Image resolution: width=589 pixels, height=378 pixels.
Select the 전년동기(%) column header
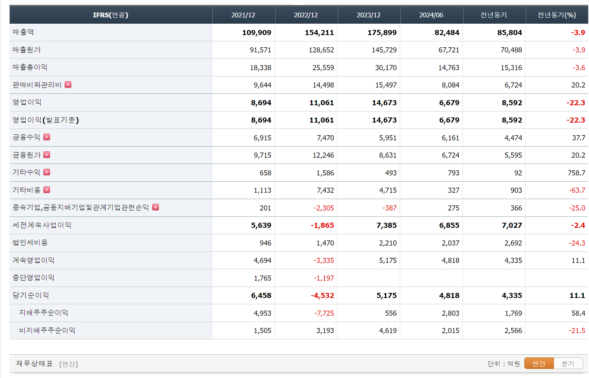(557, 15)
